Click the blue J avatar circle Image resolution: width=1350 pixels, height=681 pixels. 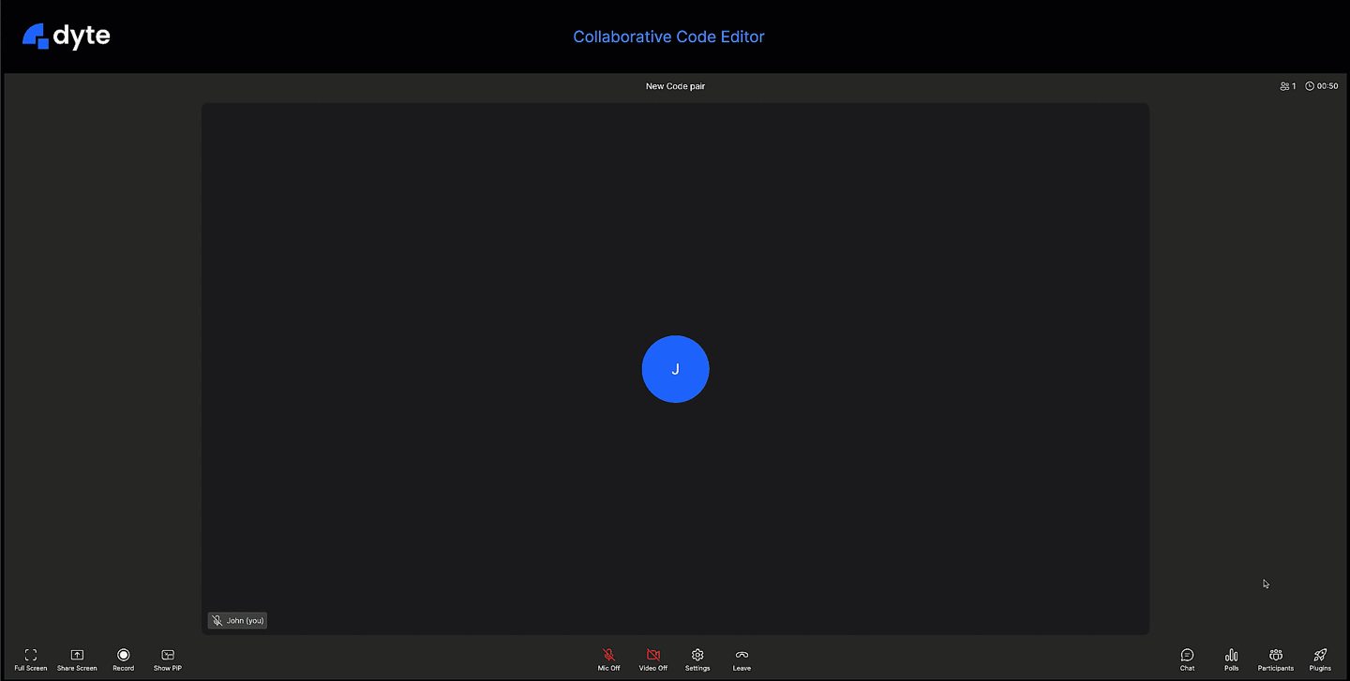pyautogui.click(x=675, y=369)
